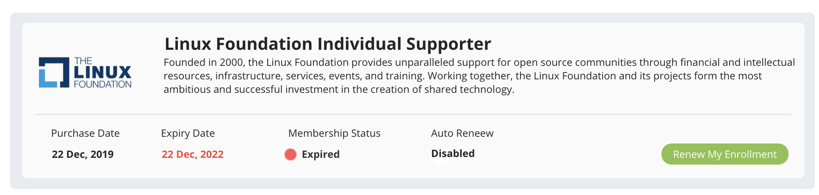Click the horizontal divider line under description

coord(412,114)
